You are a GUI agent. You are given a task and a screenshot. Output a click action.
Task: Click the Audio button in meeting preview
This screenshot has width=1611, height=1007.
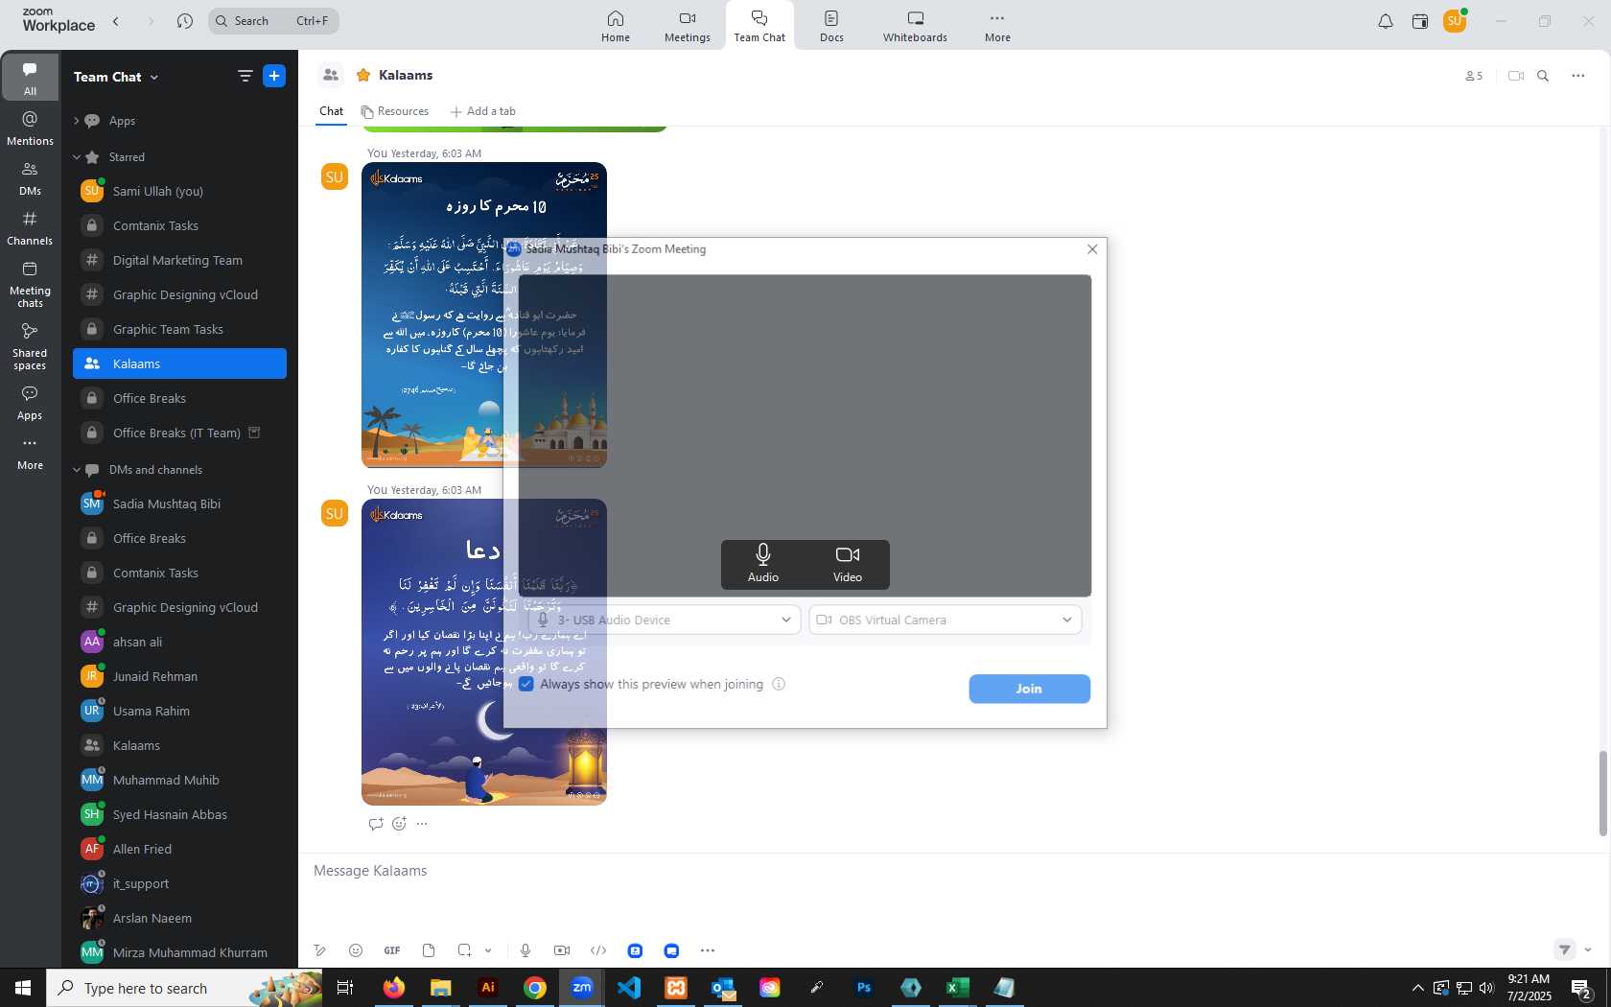point(763,564)
